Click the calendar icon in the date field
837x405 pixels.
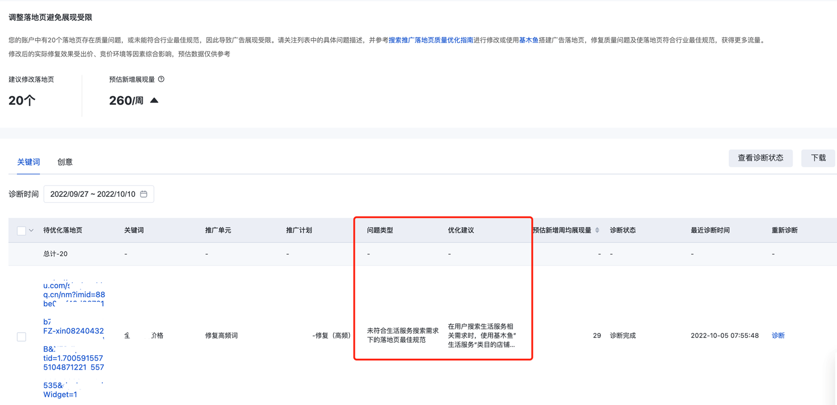(x=144, y=194)
